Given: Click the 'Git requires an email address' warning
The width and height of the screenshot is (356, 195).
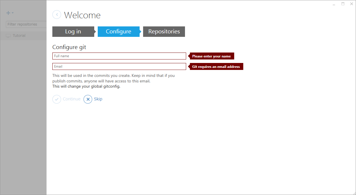Looking at the screenshot, I should (x=216, y=67).
